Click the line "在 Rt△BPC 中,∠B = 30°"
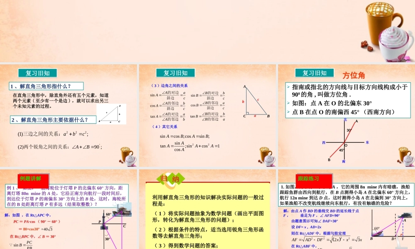This screenshot has width=415, height=249. click(x=33, y=237)
